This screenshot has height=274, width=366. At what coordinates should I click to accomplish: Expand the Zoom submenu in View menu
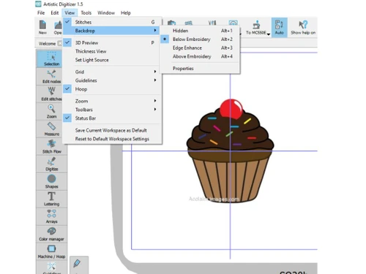[x=112, y=101]
